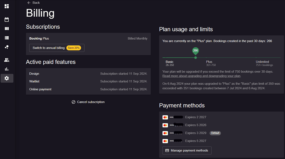This screenshot has width=285, height=159.
Task: Click the Basic 26-350 plan label
Action: point(170,63)
